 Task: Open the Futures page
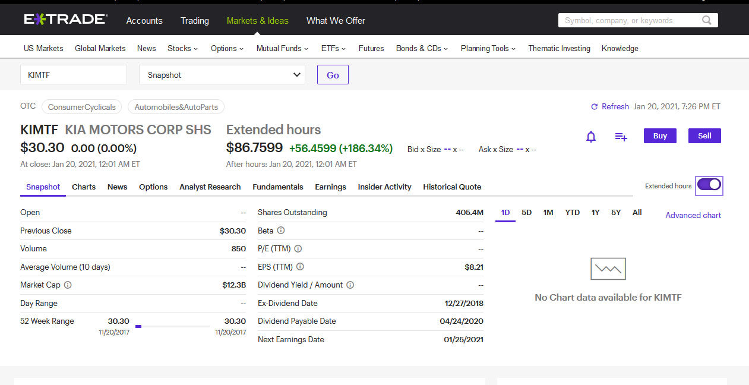point(371,49)
